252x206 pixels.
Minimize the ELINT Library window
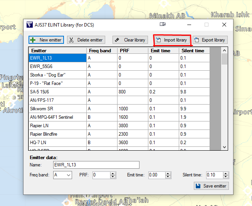click(189, 25)
